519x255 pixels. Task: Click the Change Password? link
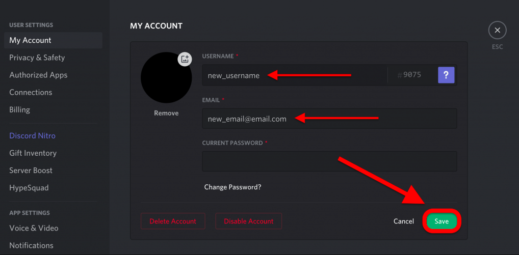232,187
